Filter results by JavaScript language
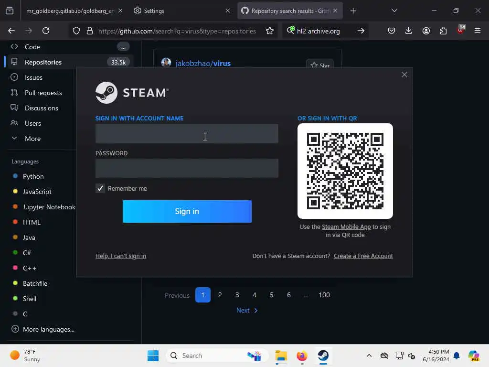This screenshot has height=367, width=489. [x=37, y=192]
